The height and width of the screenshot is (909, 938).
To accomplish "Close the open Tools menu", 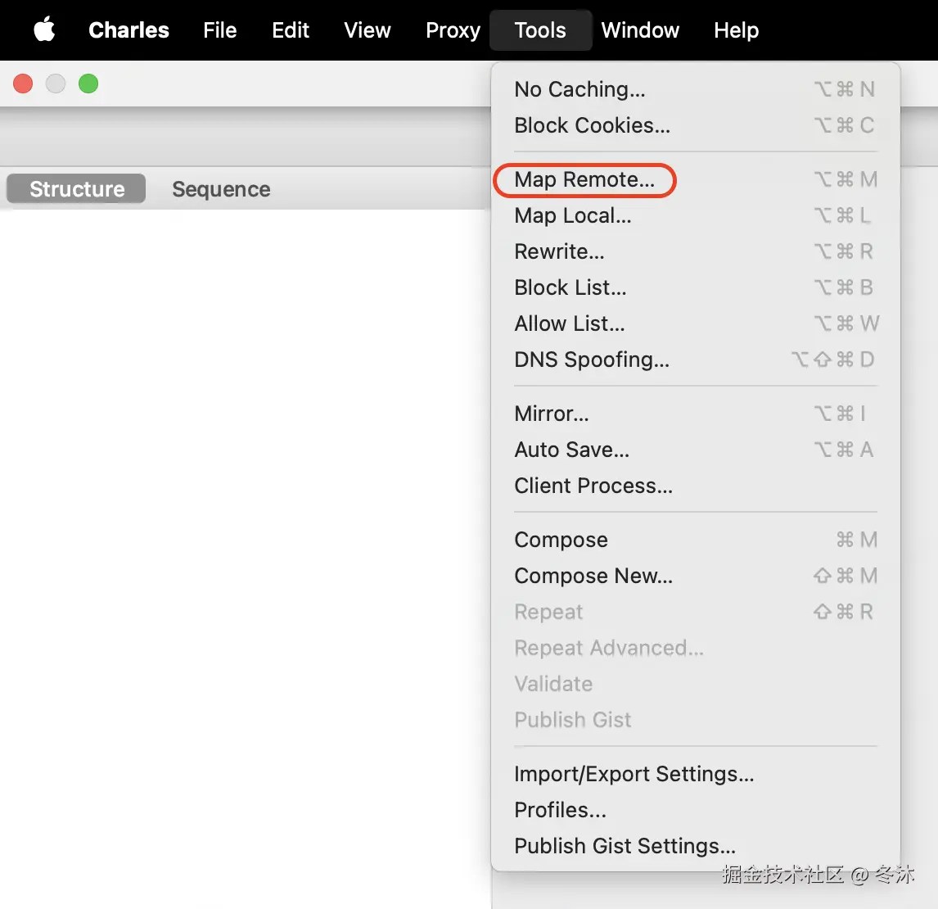I will pos(540,30).
